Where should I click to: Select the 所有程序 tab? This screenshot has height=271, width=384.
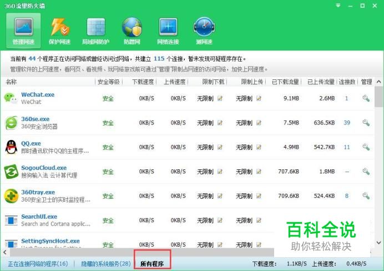[x=152, y=264]
